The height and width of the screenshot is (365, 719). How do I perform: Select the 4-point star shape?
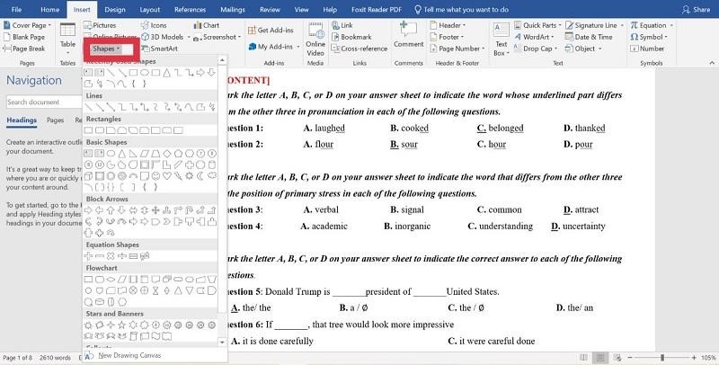(x=111, y=325)
